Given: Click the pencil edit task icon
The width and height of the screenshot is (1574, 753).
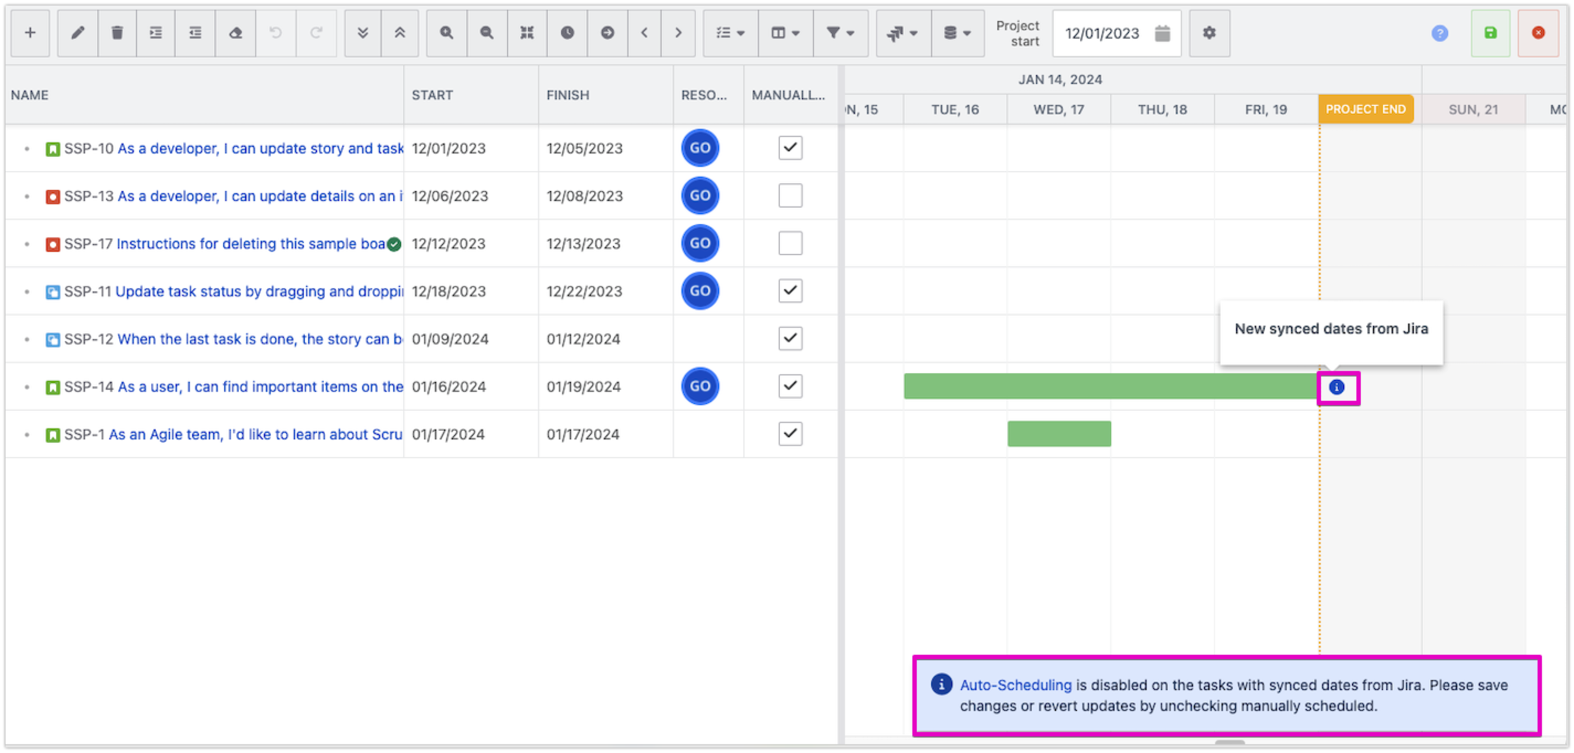Looking at the screenshot, I should 78,33.
